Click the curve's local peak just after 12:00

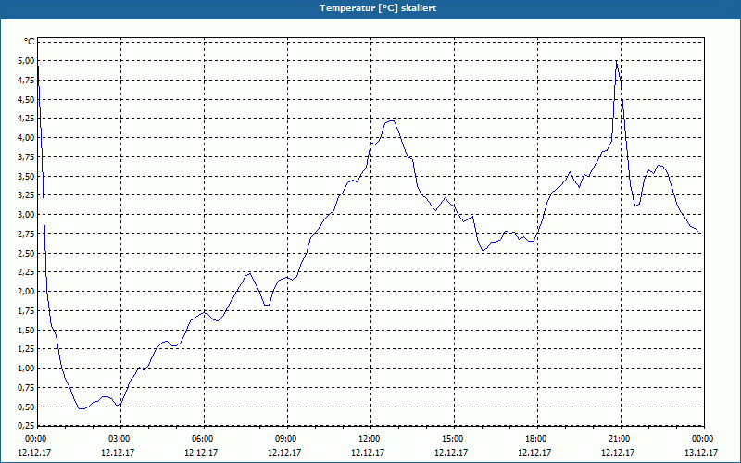(x=391, y=121)
